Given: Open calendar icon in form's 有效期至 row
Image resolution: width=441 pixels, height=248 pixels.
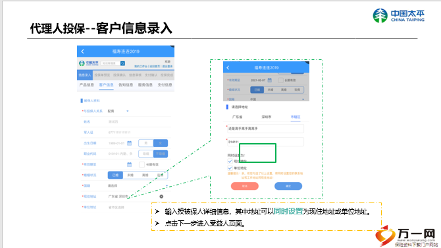Looking at the screenshot, I should click(130, 164).
